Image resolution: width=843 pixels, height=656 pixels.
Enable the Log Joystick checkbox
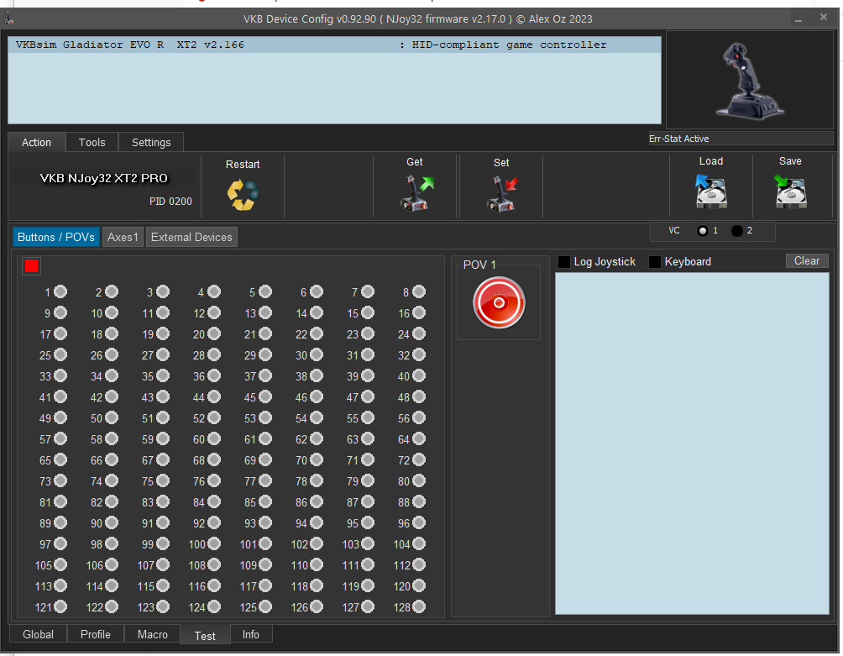564,262
